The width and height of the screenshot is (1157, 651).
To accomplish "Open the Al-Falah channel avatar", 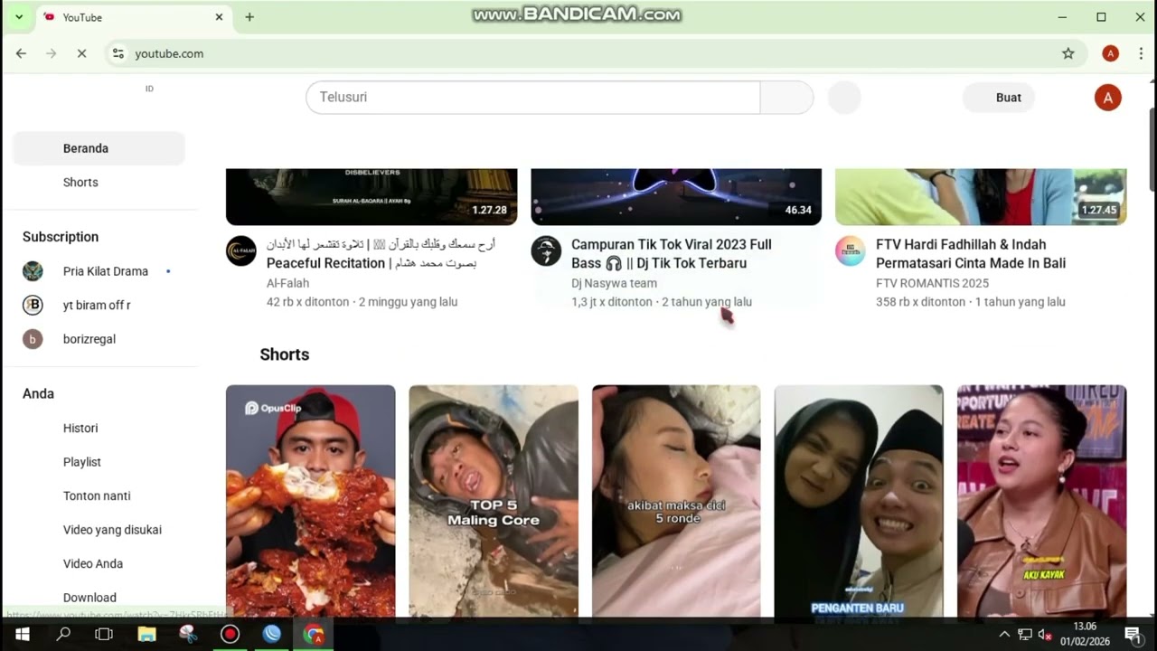I will coord(241,250).
